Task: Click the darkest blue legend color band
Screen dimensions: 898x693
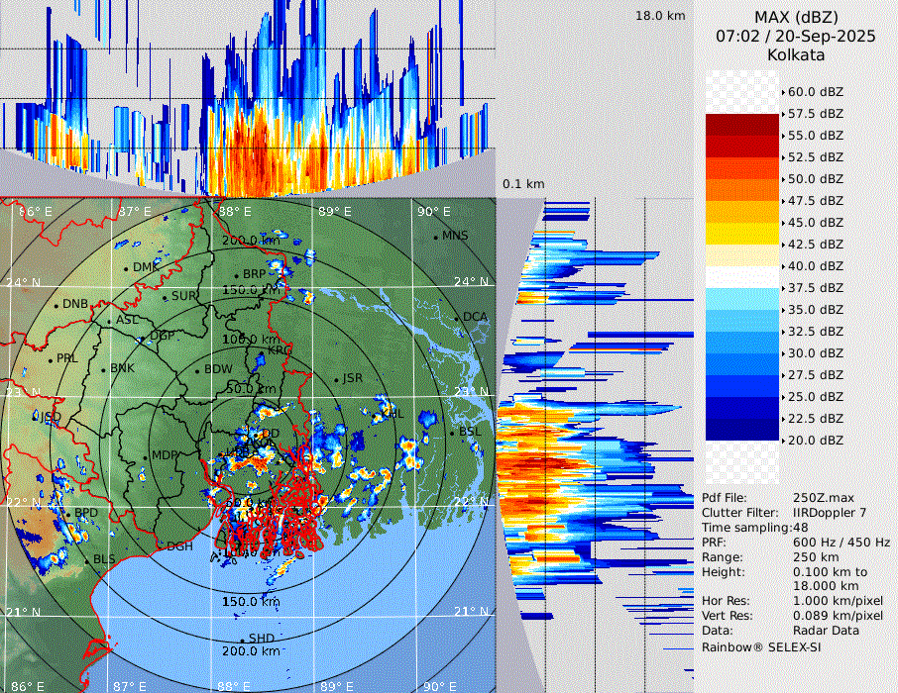Action: (741, 429)
